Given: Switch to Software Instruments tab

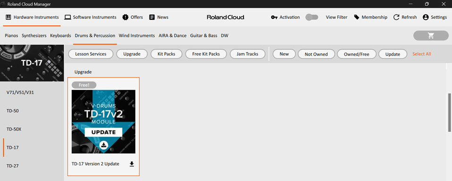Looking at the screenshot, I should pos(90,17).
